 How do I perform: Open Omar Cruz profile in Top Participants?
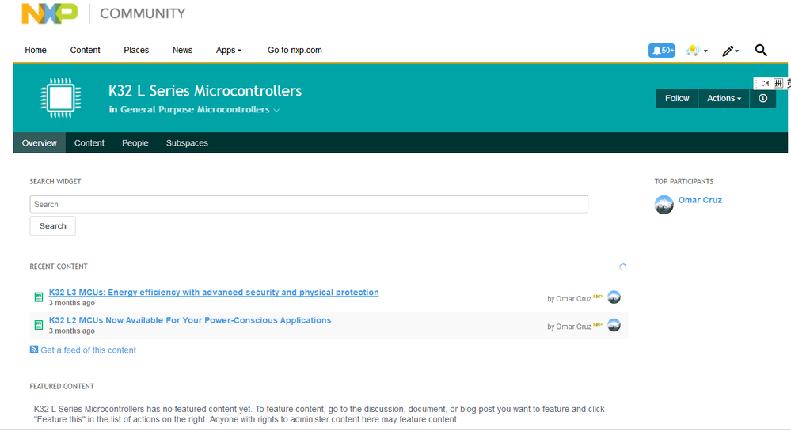pos(700,200)
